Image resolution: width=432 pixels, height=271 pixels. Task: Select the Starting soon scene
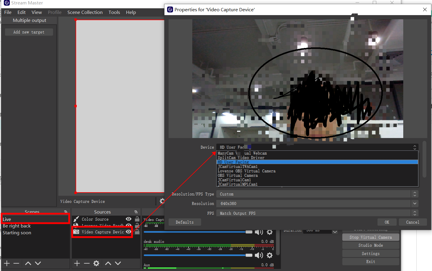[x=17, y=233]
